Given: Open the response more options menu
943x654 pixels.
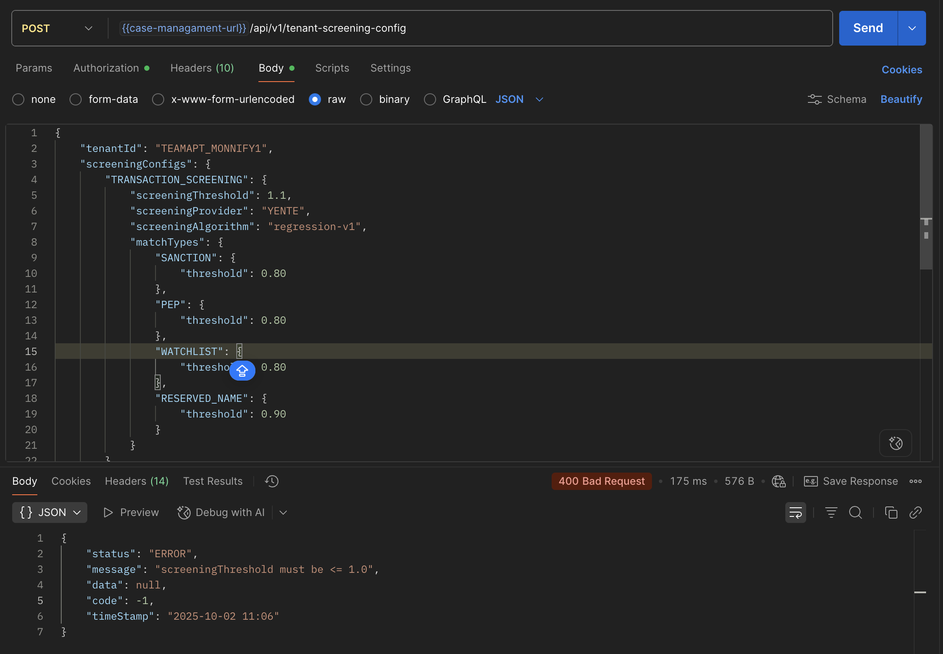Looking at the screenshot, I should [x=916, y=481].
